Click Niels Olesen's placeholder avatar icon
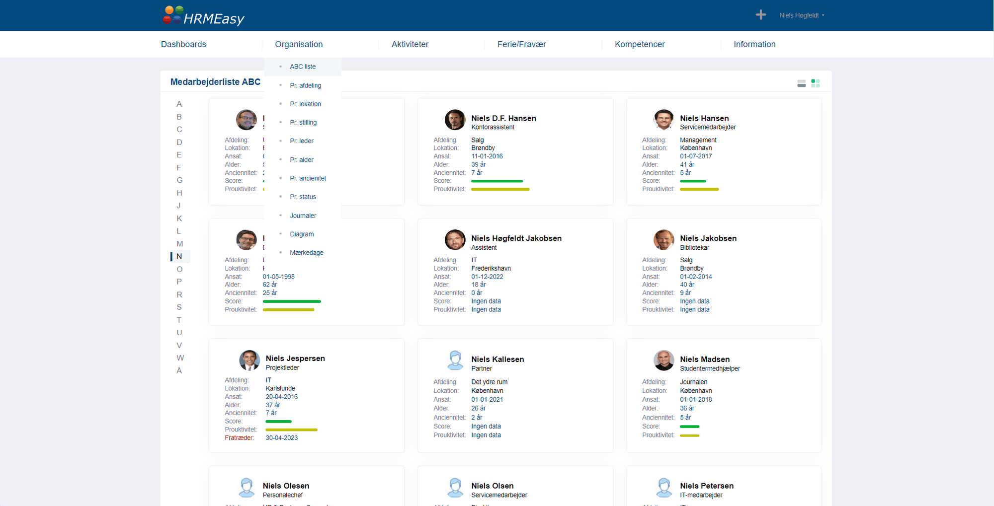This screenshot has height=506, width=994. 246,488
